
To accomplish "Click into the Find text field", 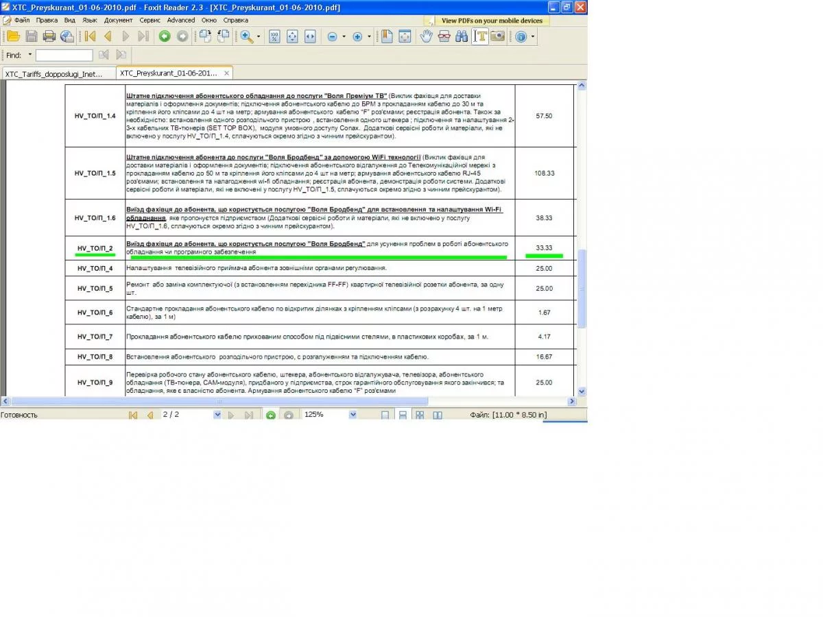I will pos(64,55).
